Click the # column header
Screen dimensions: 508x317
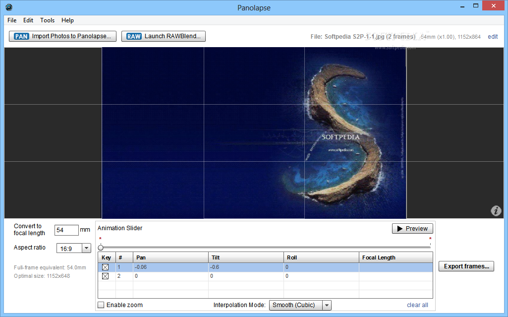click(124, 257)
